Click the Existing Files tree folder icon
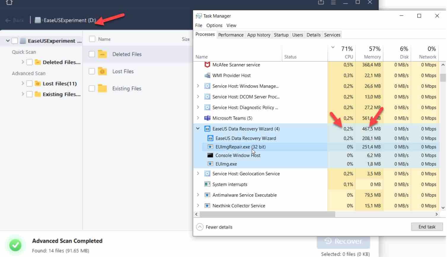This screenshot has width=447, height=257. 38,94
